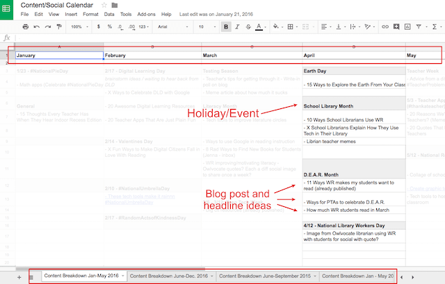Screen dimensions: 445x284
Task: Toggle strikethrough formatting
Action: coord(248,27)
